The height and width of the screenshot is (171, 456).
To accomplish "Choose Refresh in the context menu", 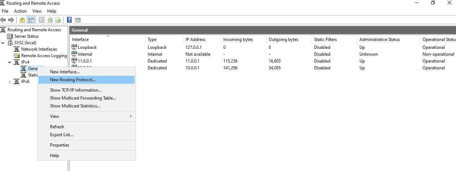I will pos(86,127).
